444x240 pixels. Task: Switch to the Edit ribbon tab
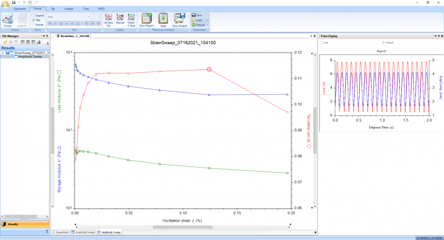pos(52,9)
